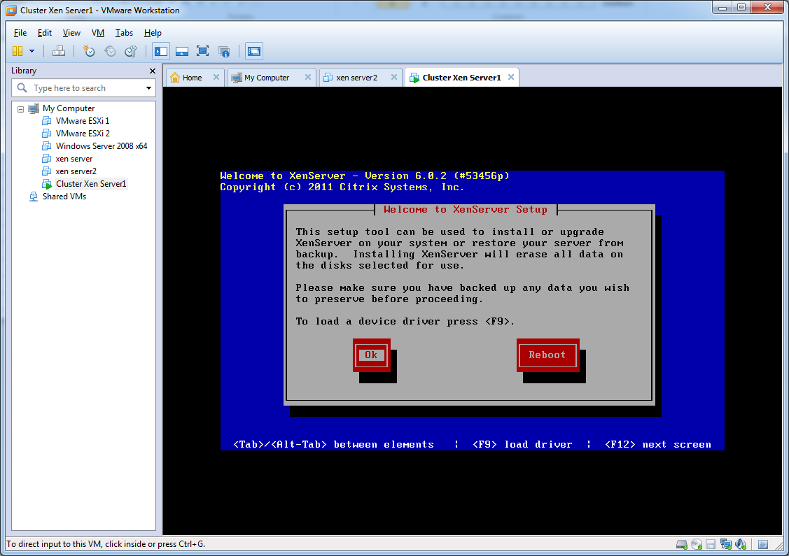Toggle the console view button
The width and height of the screenshot is (789, 556).
point(253,51)
